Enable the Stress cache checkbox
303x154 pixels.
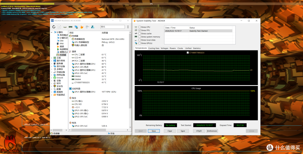tap(139, 34)
